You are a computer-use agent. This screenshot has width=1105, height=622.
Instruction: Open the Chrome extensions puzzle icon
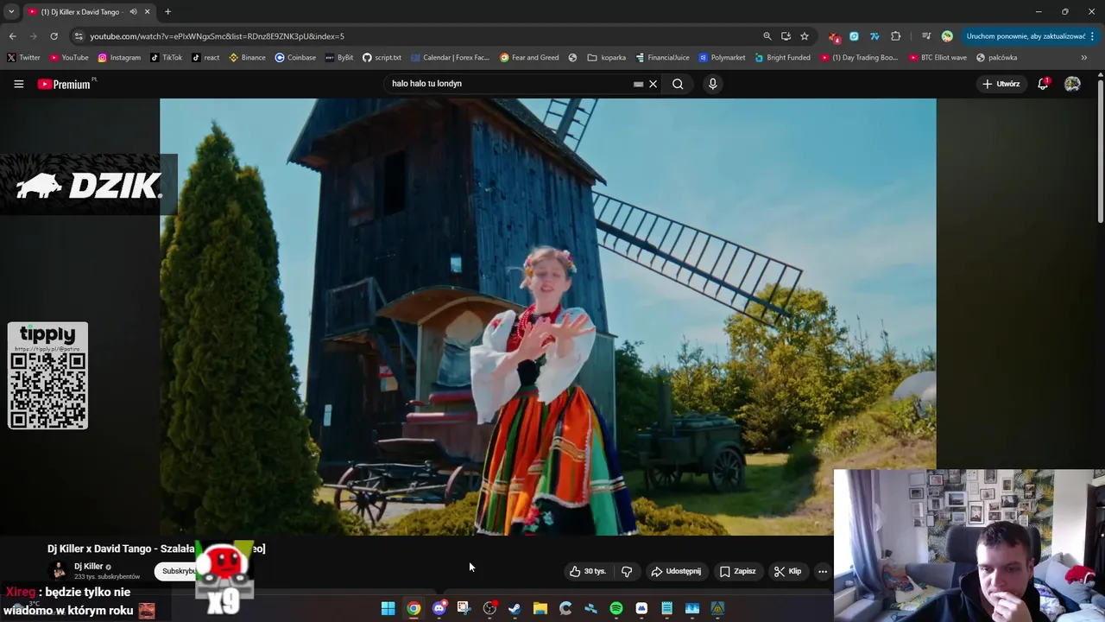point(895,36)
